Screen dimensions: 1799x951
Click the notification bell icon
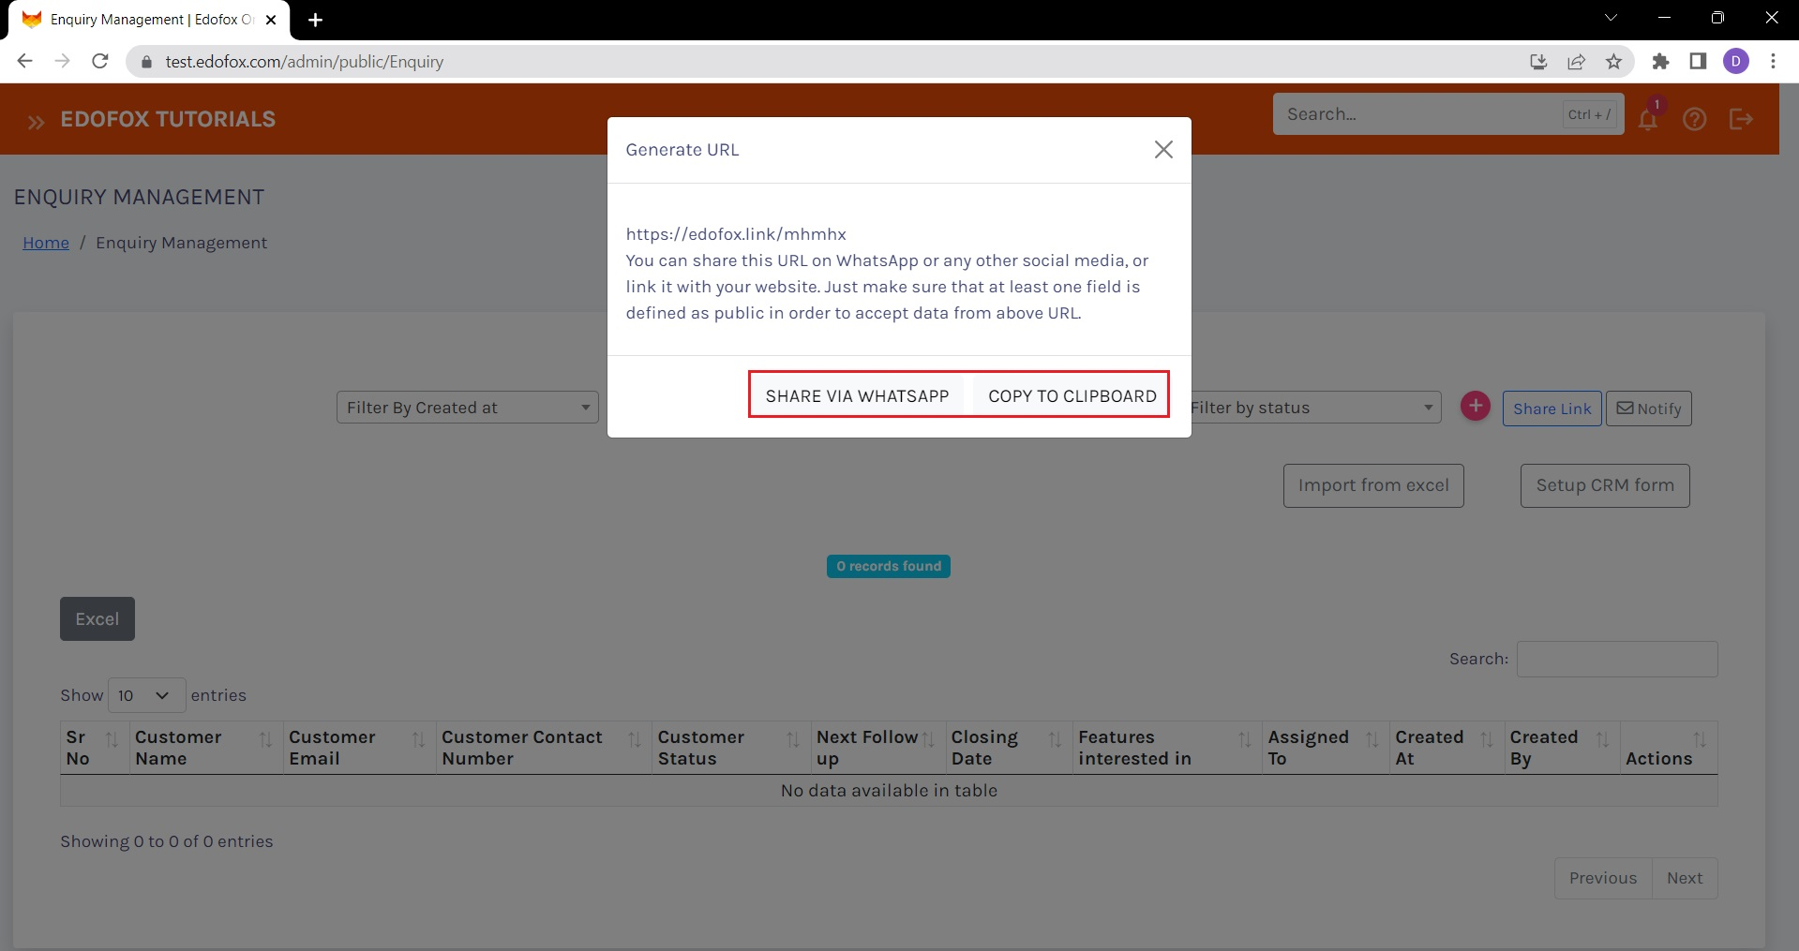point(1647,119)
